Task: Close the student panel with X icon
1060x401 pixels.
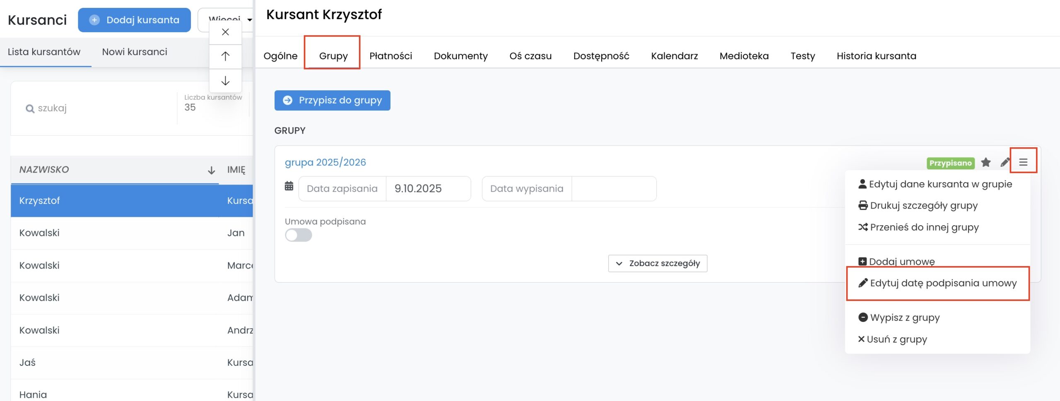Action: pyautogui.click(x=225, y=32)
